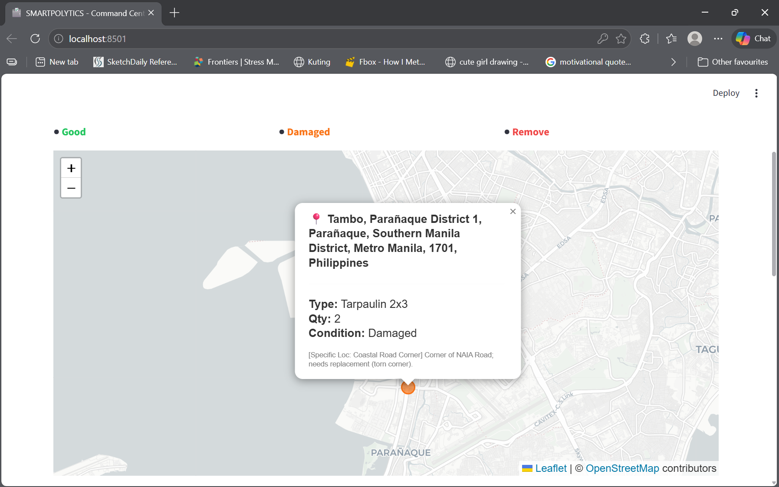Screen dimensions: 779x487
Task: Open the browser Extensions menu
Action: click(644, 39)
